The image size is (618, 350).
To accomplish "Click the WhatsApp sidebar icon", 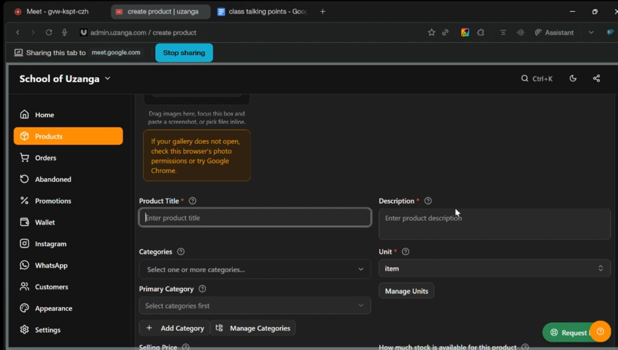I will click(x=25, y=265).
